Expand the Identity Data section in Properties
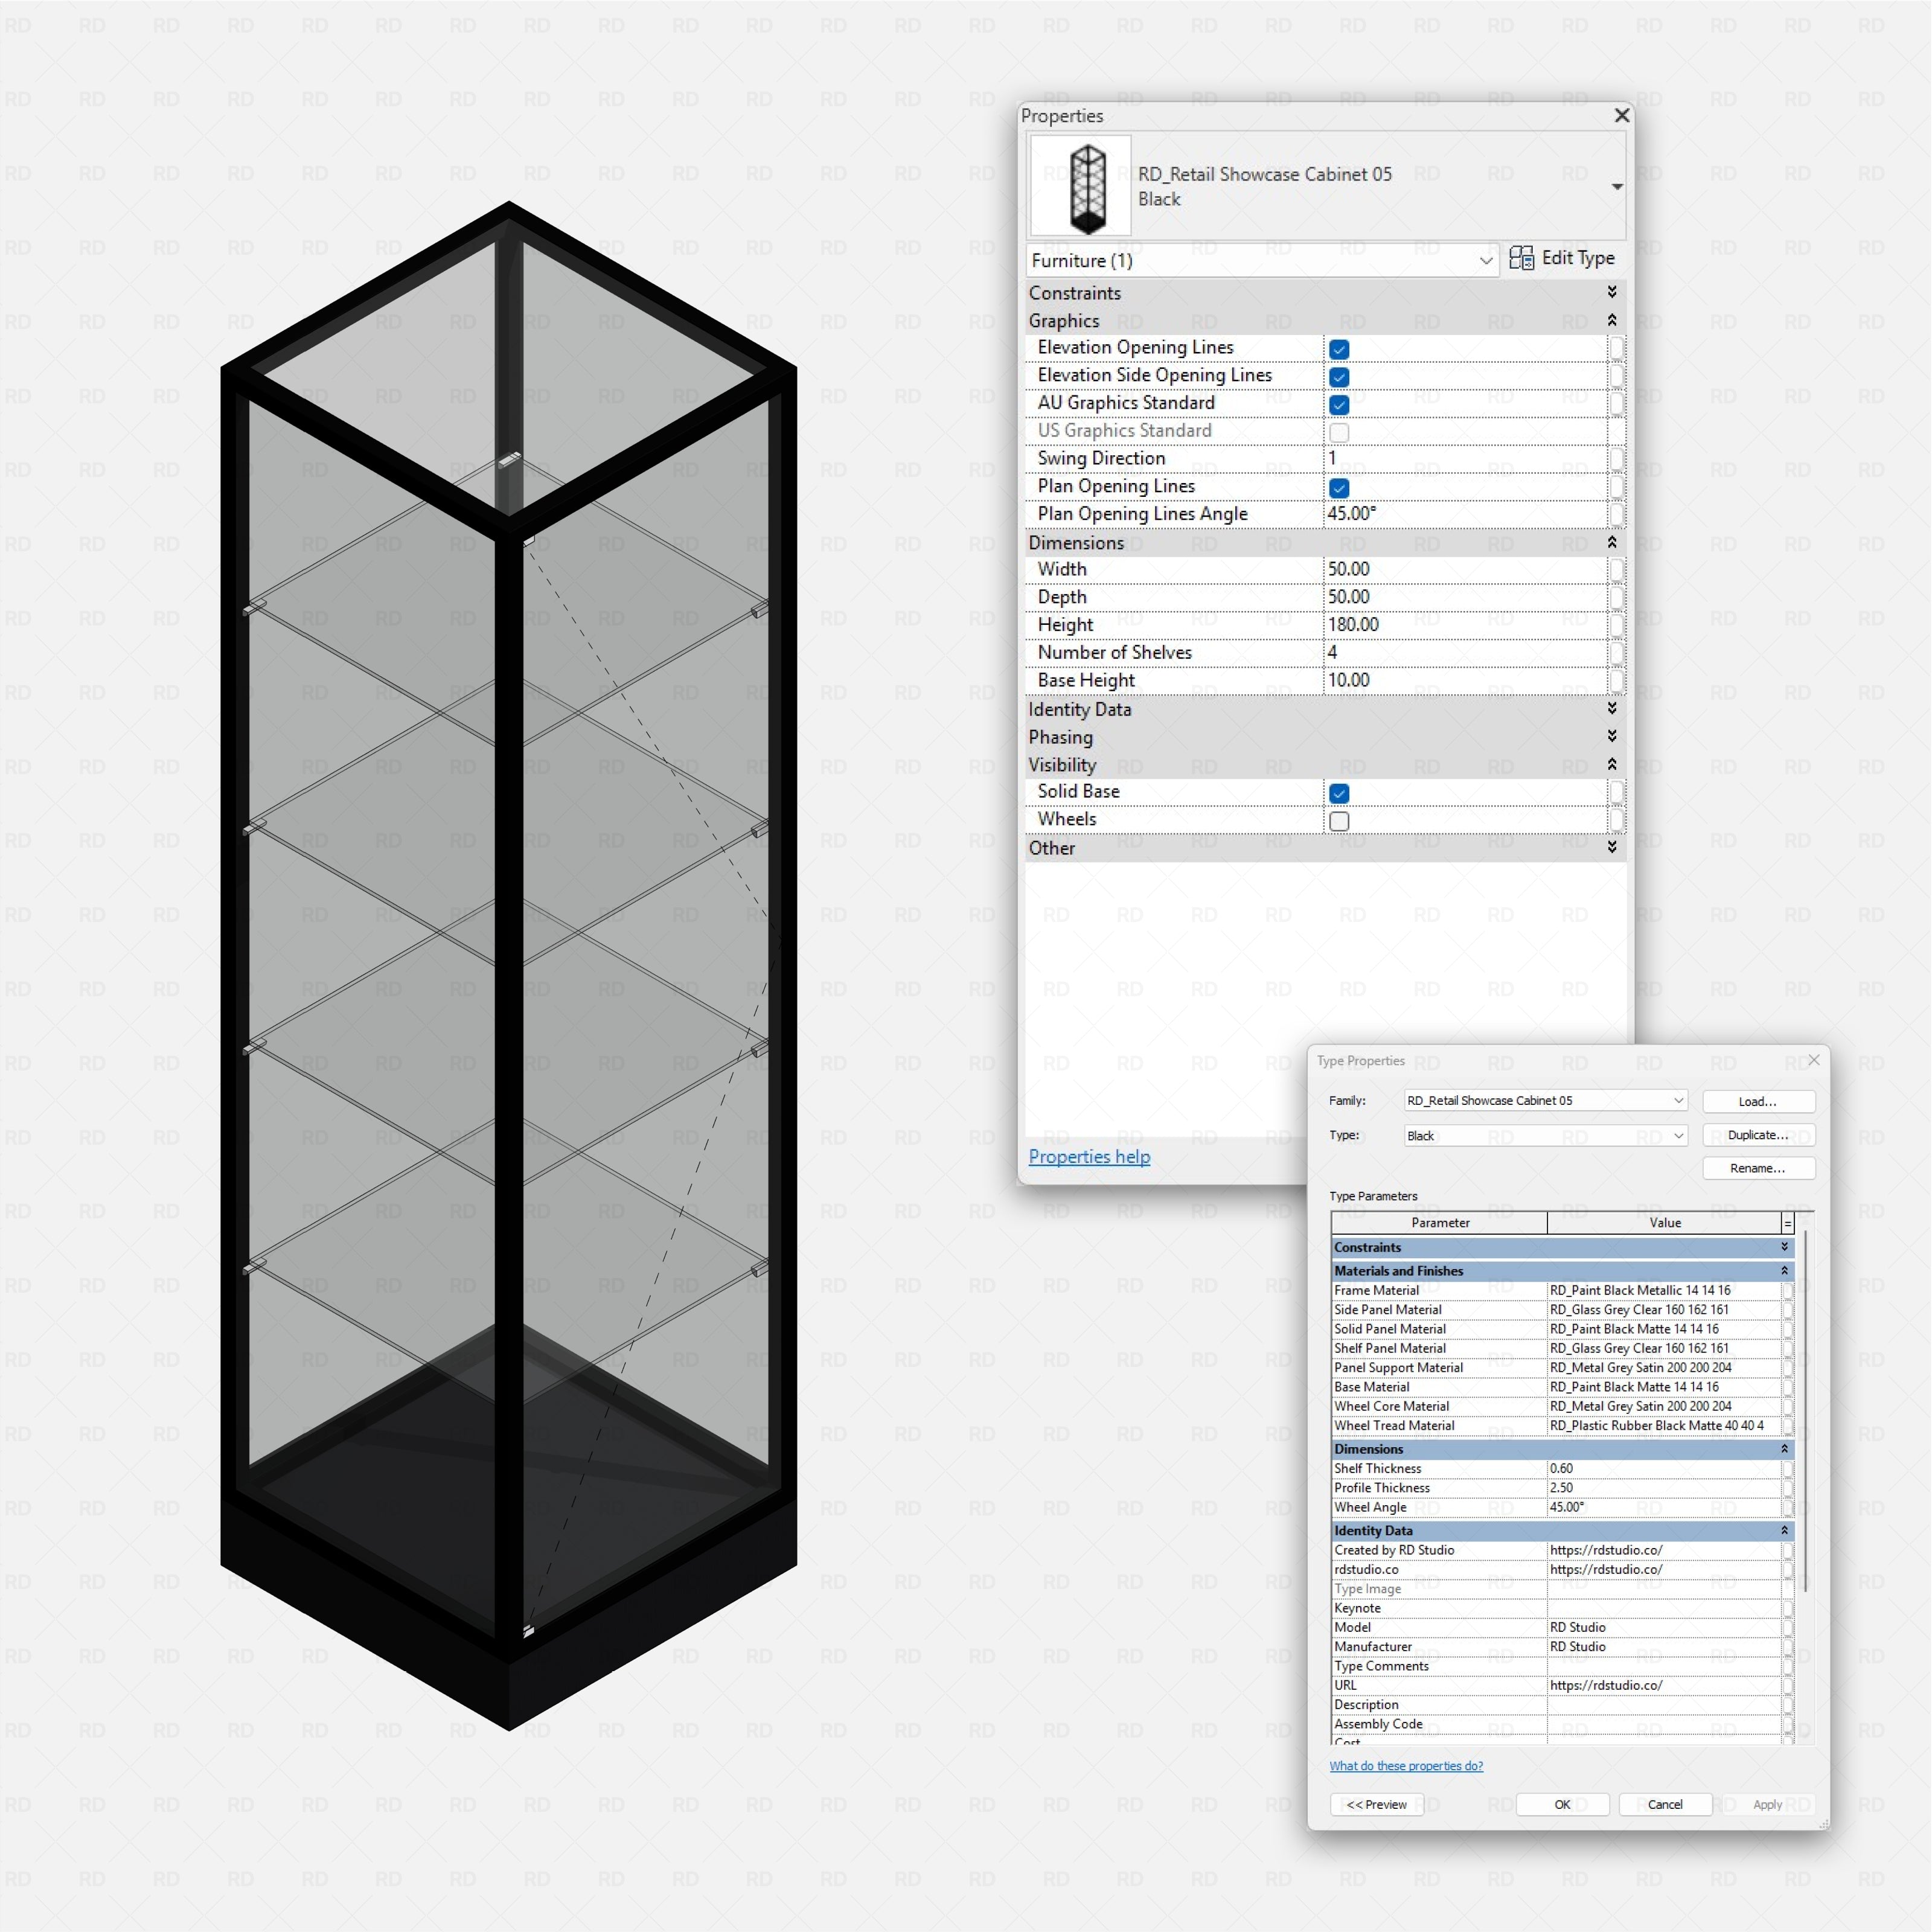The height and width of the screenshot is (1932, 1932). pyautogui.click(x=1612, y=708)
